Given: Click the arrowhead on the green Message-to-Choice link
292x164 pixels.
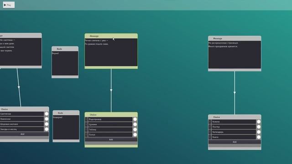Looking at the screenshot, I should [111, 90].
